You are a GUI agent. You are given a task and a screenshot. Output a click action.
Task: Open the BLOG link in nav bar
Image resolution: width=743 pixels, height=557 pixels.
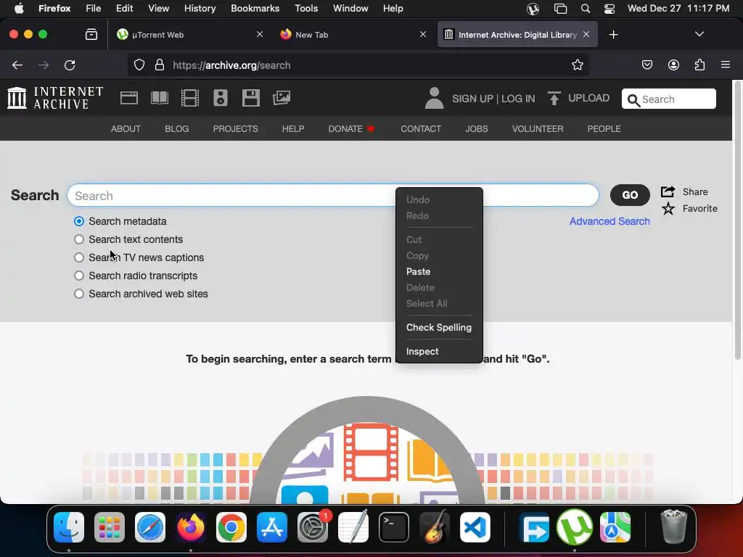coord(177,129)
